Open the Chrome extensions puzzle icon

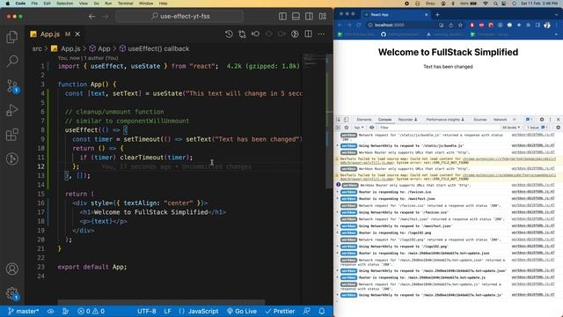pos(528,26)
